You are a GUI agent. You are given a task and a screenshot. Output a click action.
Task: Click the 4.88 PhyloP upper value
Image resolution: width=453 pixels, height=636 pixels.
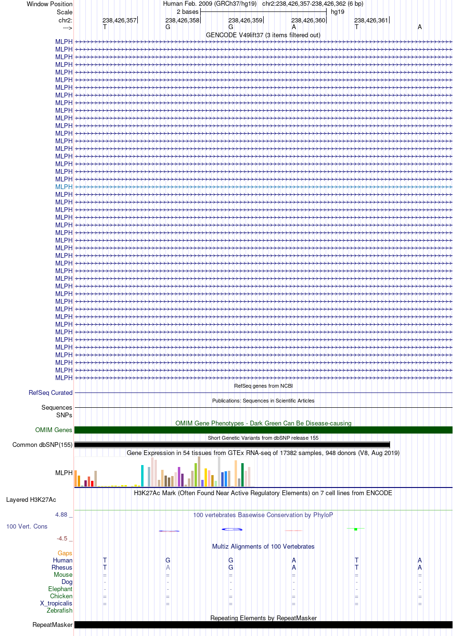click(62, 514)
